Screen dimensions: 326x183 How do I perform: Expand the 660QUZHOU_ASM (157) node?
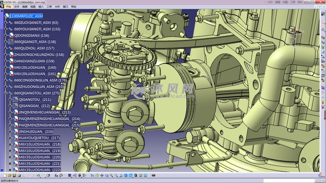point(6,48)
